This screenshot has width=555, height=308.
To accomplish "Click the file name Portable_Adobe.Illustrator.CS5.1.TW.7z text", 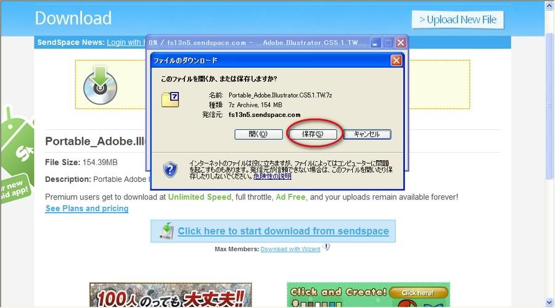I will click(x=281, y=95).
